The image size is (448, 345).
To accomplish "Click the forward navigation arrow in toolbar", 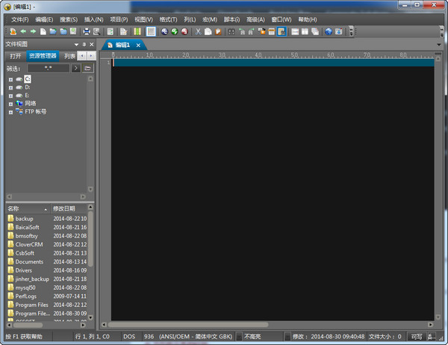I will click(33, 31).
